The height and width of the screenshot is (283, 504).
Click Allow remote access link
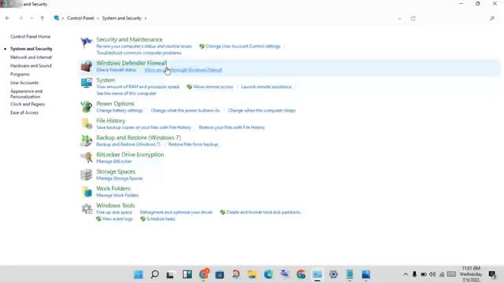click(213, 87)
